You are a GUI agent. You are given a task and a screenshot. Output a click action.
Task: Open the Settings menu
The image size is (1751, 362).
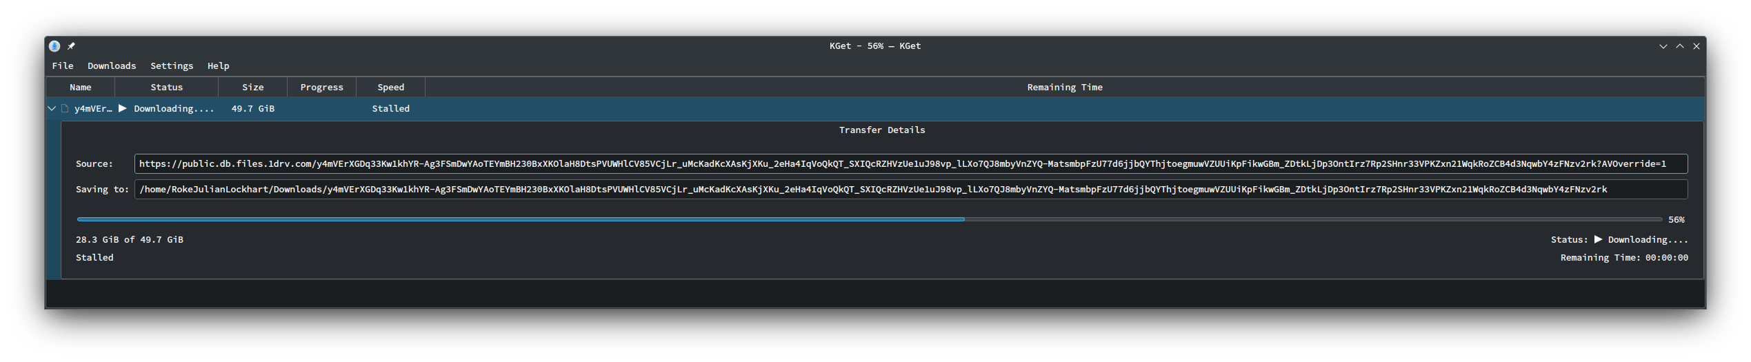[172, 66]
